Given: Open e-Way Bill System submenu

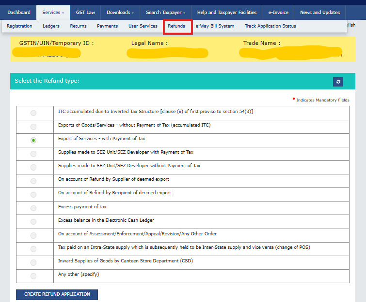Looking at the screenshot, I should pyautogui.click(x=215, y=26).
